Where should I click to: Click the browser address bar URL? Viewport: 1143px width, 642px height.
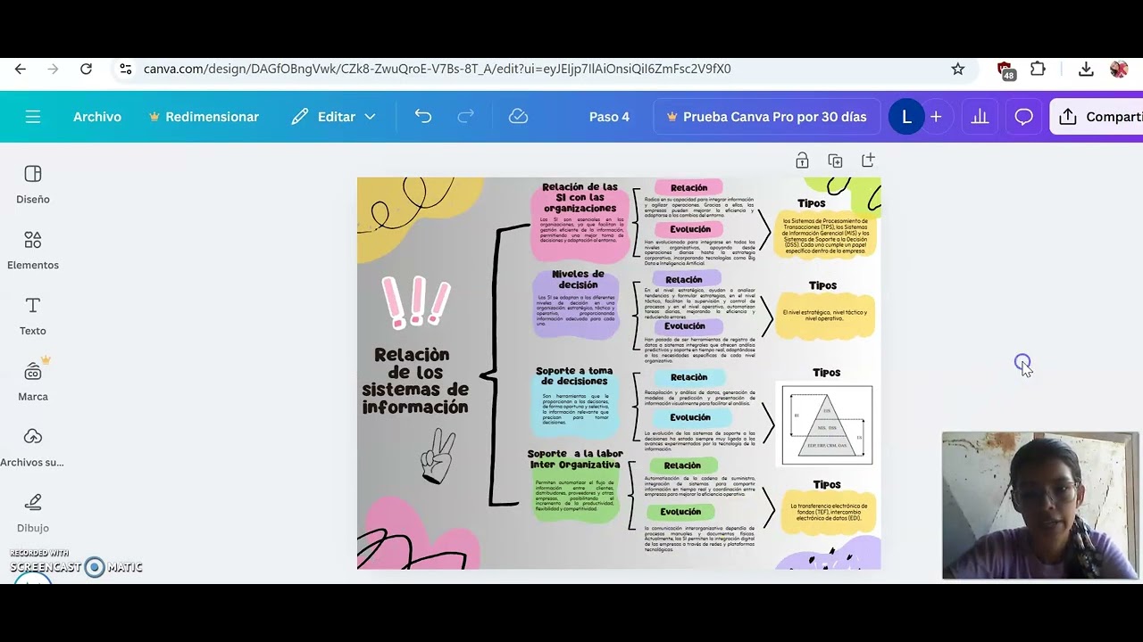(438, 69)
